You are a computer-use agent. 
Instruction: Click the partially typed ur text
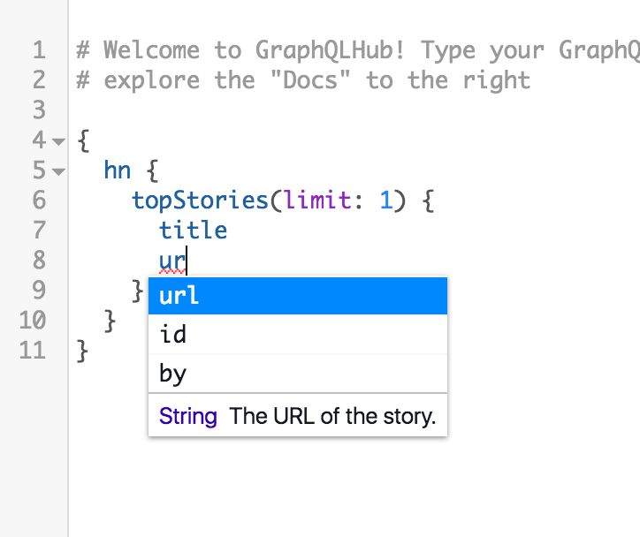point(172,261)
